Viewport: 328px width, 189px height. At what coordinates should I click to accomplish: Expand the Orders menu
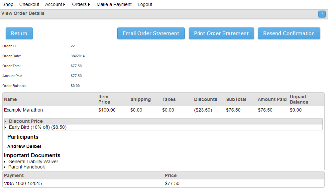pos(81,4)
